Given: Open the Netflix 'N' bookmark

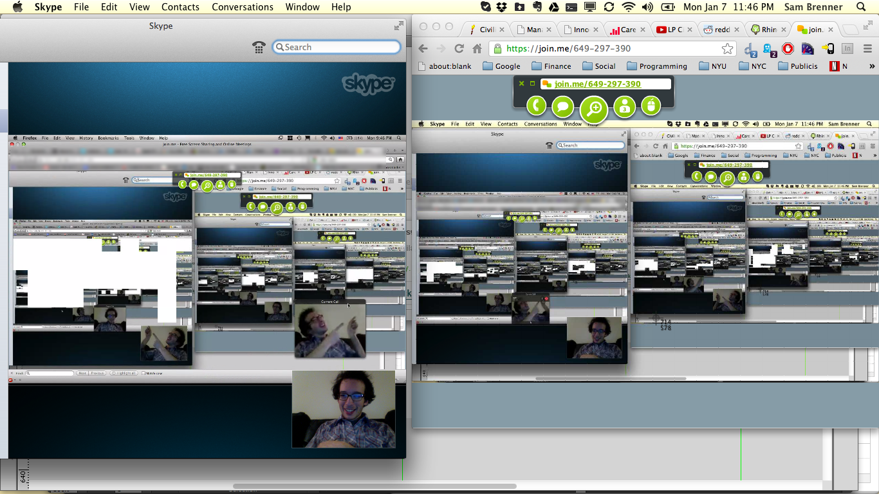Looking at the screenshot, I should tap(838, 66).
